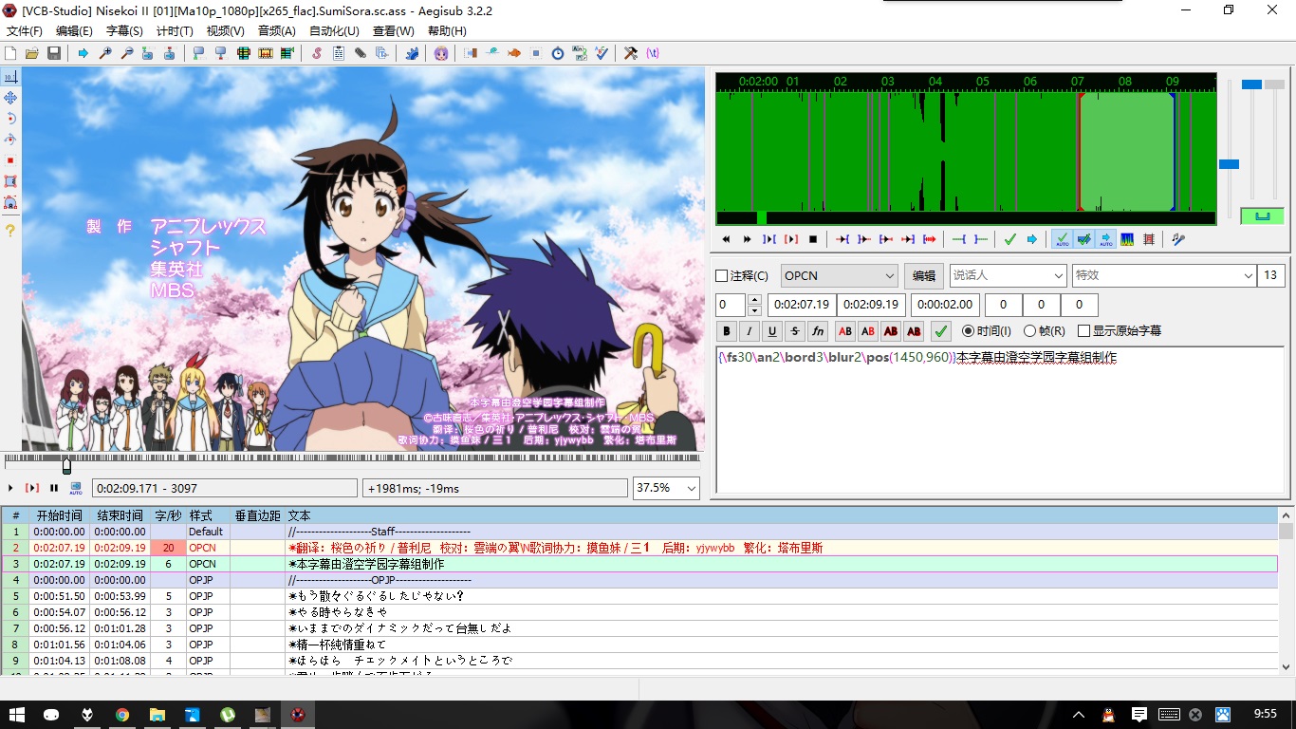Open the 字幕(S) menu
1296x729 pixels.
(x=124, y=31)
